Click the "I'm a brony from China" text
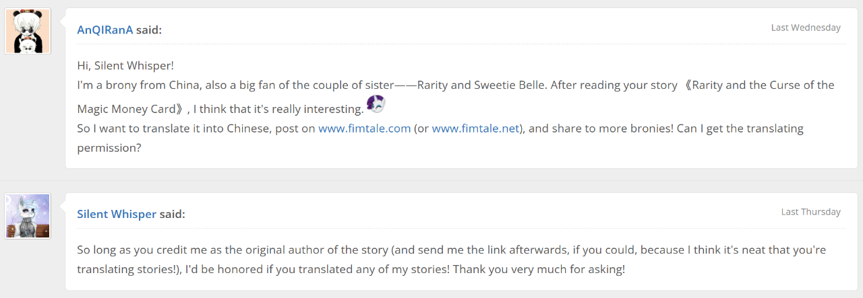863x298 pixels. pyautogui.click(x=135, y=85)
